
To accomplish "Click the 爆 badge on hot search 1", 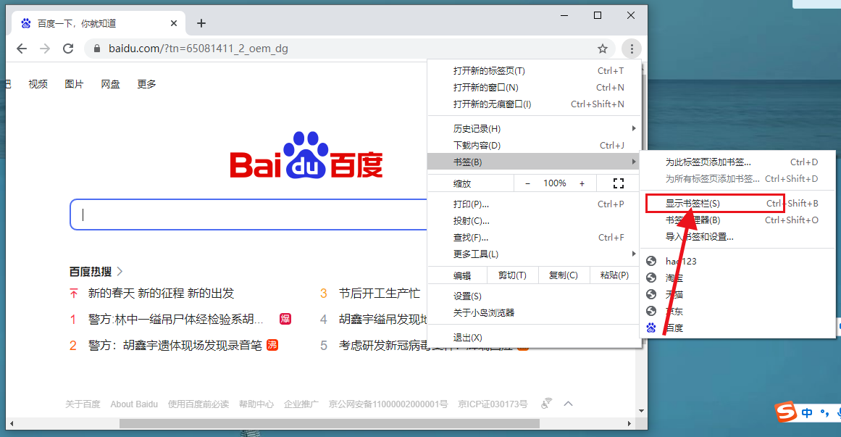I will coord(285,319).
